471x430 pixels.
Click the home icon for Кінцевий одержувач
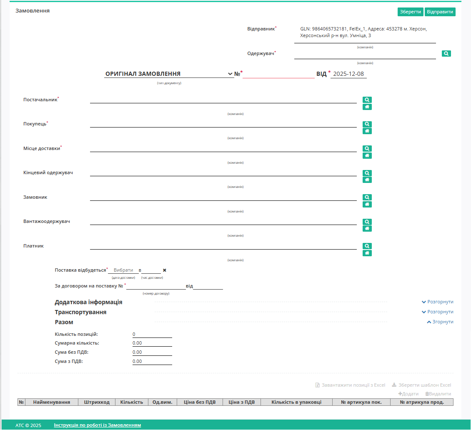367,180
